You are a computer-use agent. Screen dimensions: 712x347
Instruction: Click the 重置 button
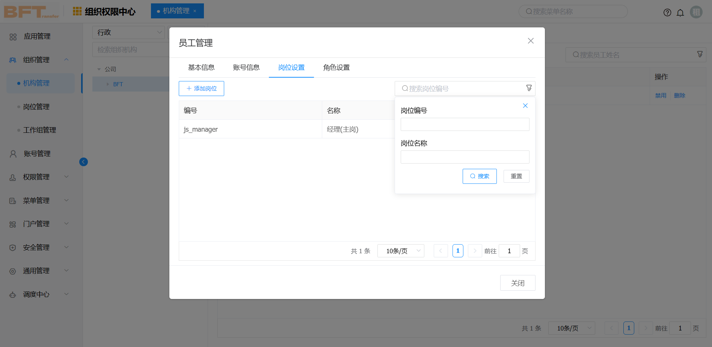(x=516, y=176)
